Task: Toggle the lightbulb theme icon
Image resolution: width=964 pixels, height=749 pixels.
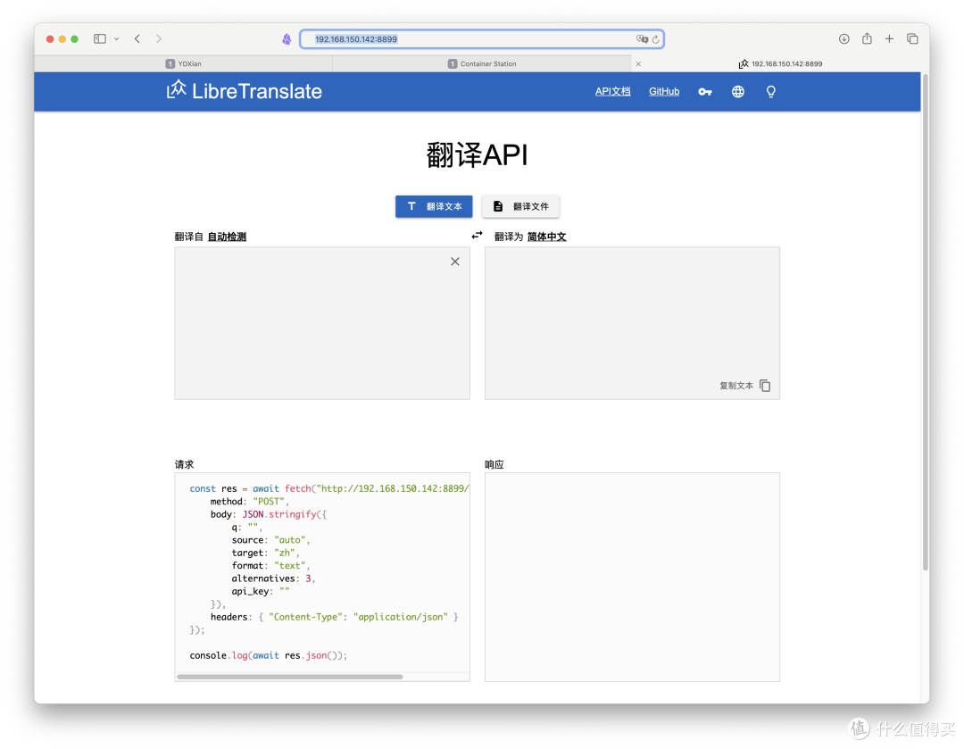Action: pos(770,92)
